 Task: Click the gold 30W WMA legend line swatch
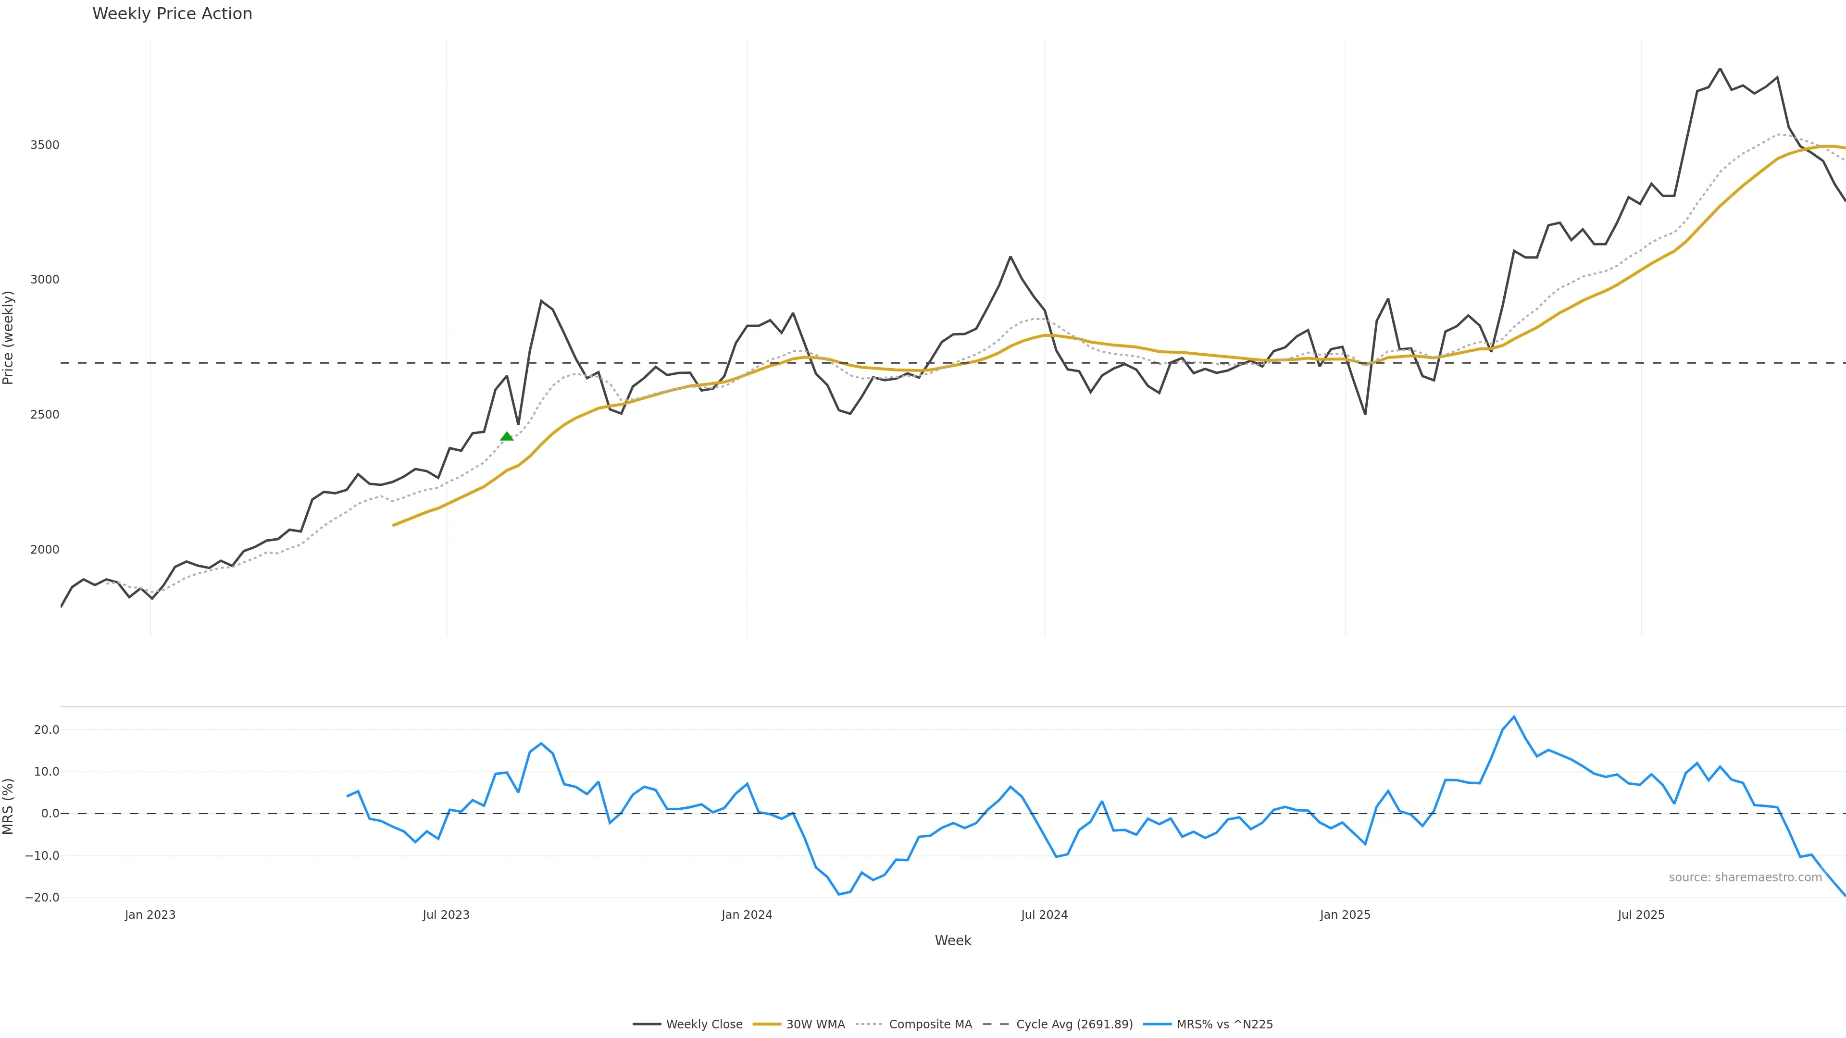point(767,1025)
